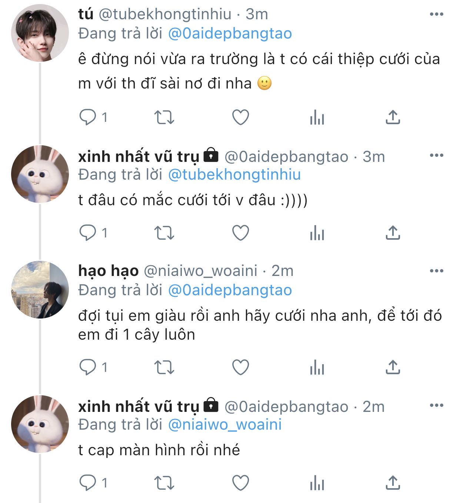Open the @tubekhongtinhiu mention link
460x503 pixels.
[234, 174]
